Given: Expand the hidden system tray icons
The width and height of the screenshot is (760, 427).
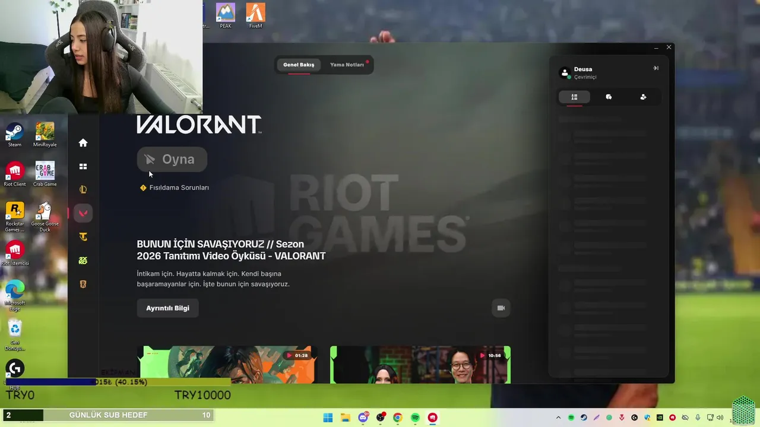Looking at the screenshot, I should tap(558, 418).
